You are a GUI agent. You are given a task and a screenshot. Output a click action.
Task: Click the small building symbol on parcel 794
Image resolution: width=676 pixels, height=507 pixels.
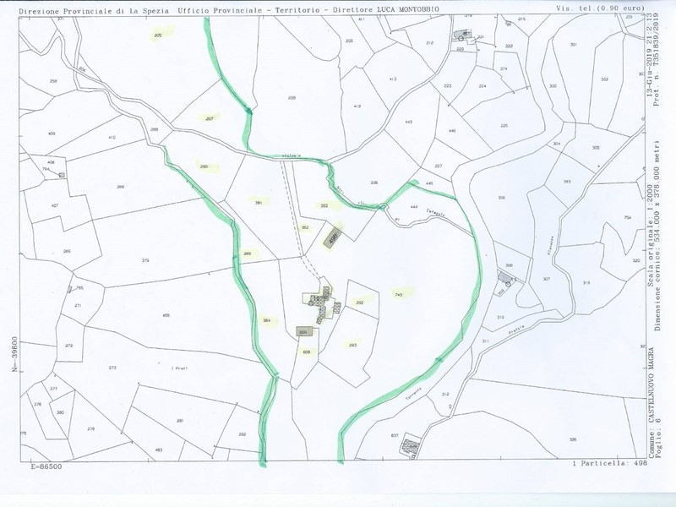click(61, 173)
